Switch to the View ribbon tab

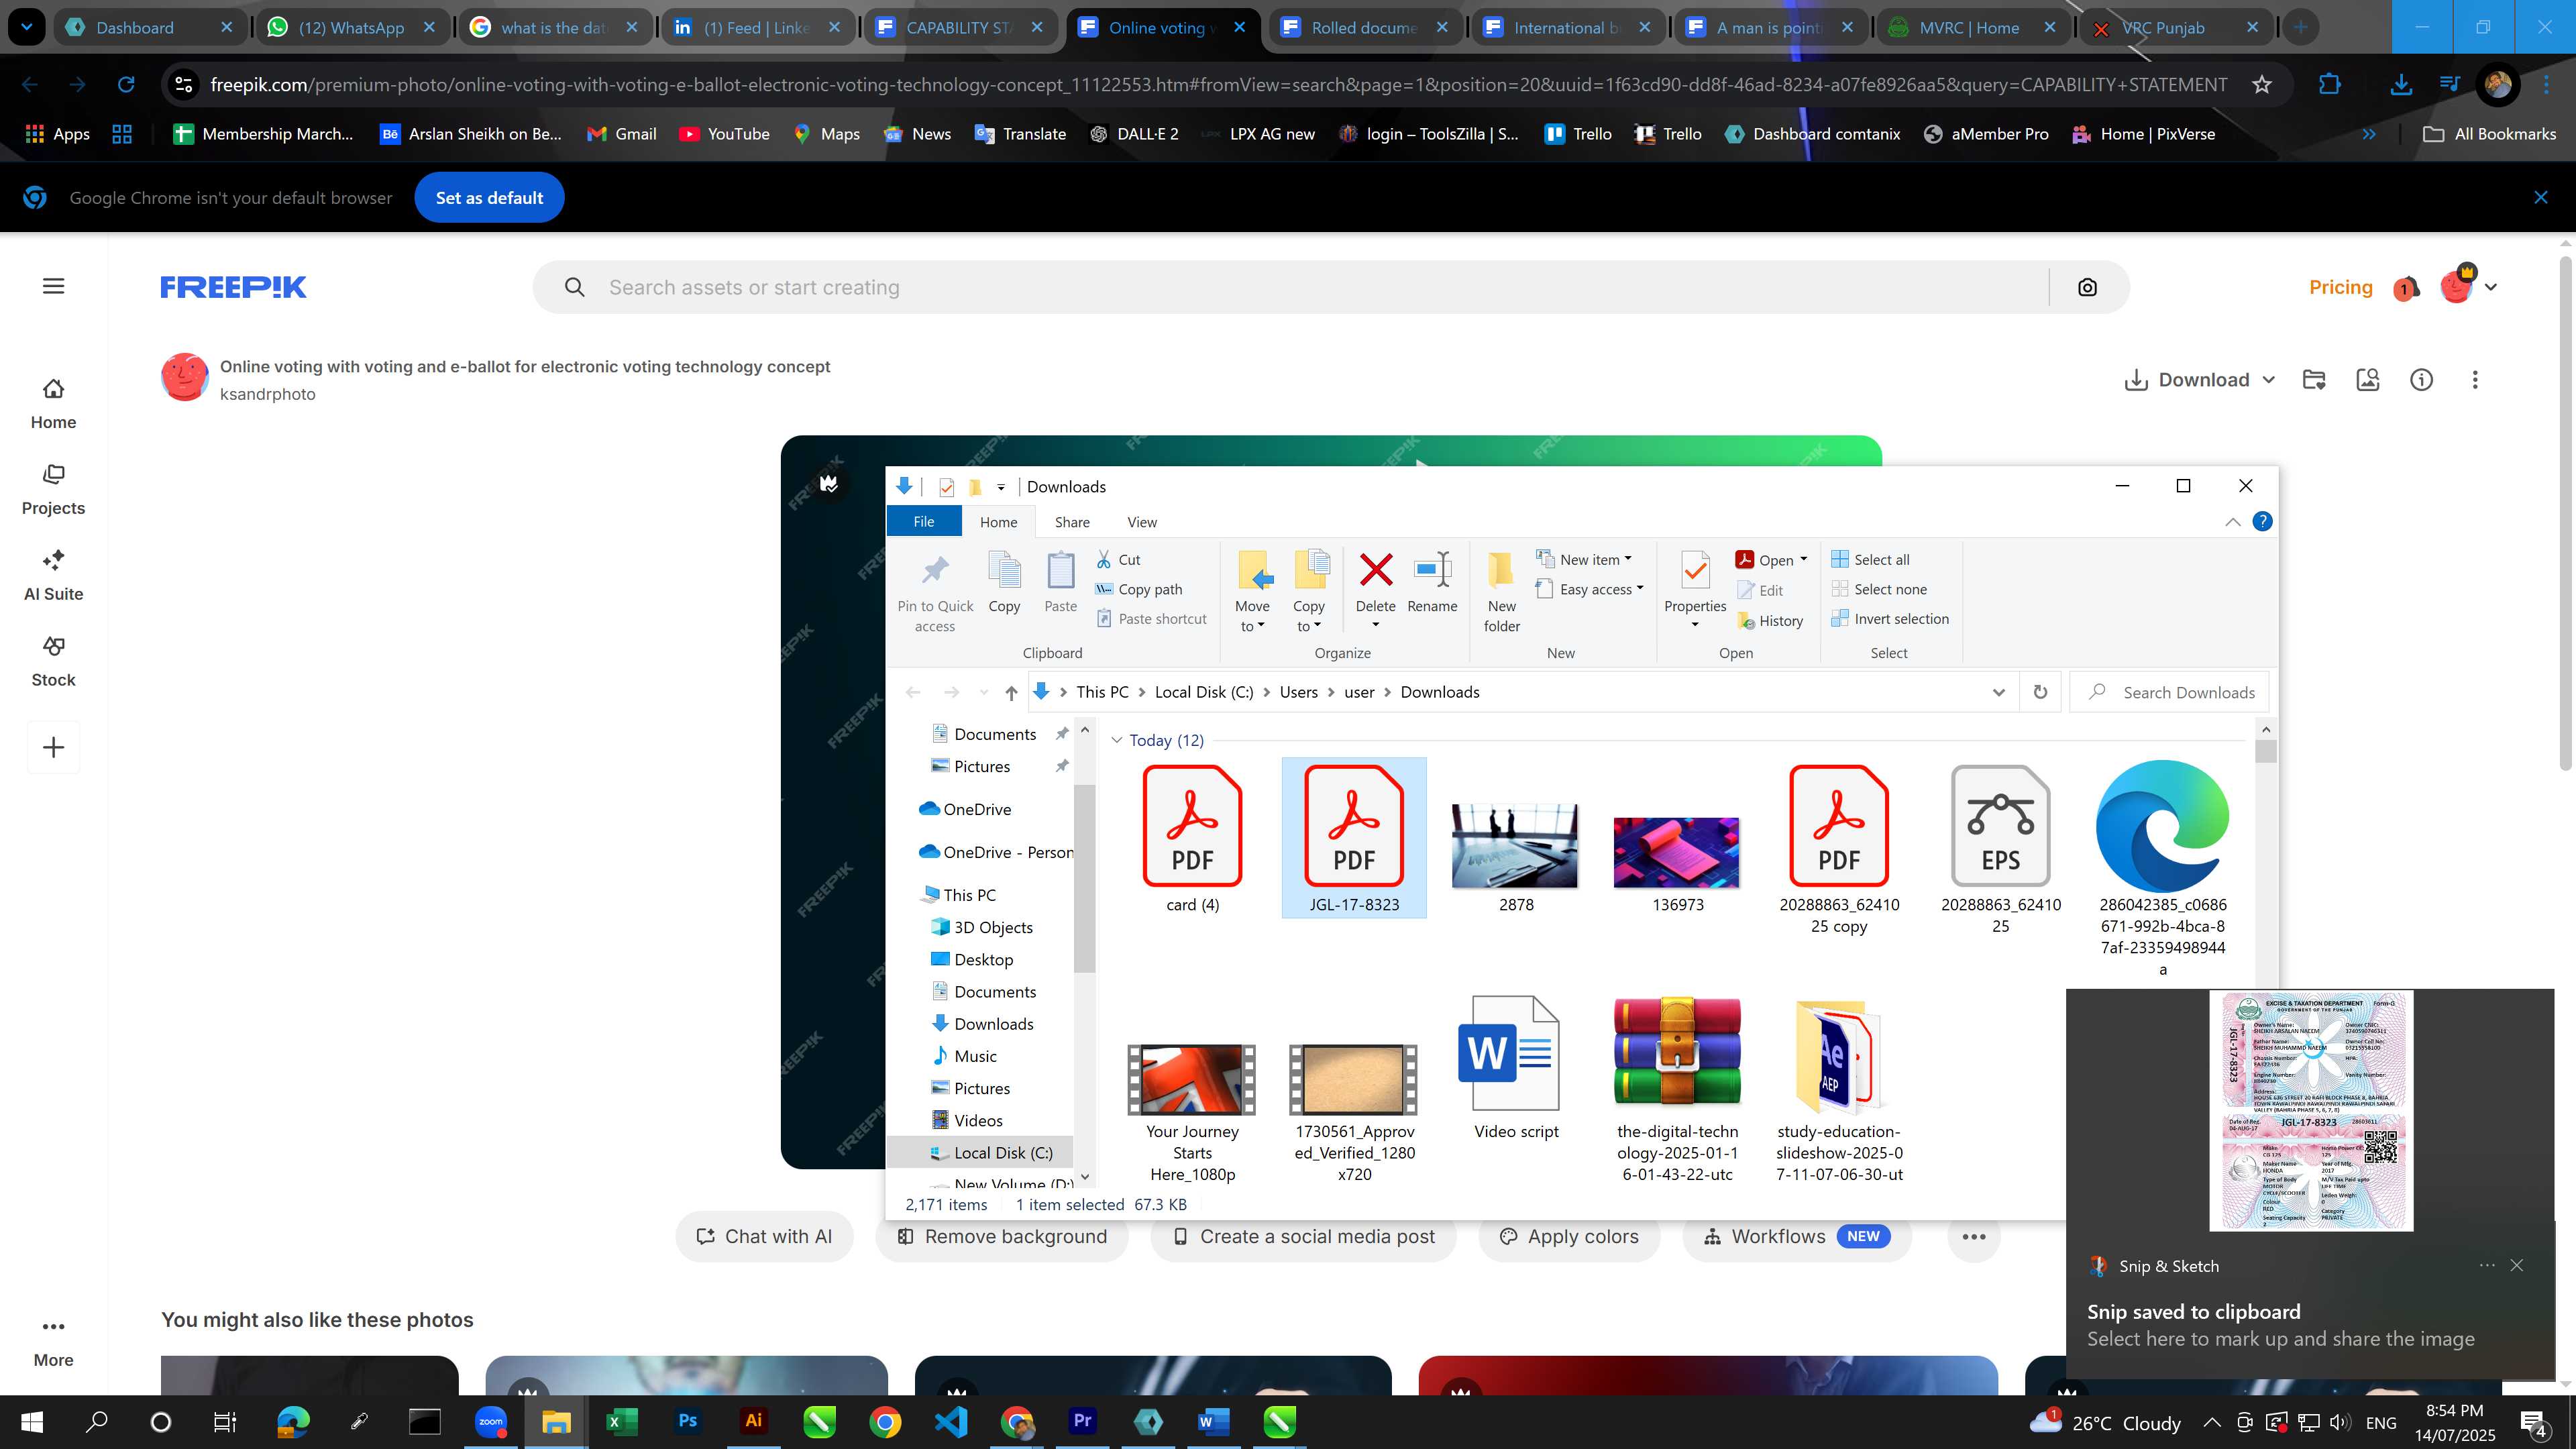click(x=1142, y=522)
